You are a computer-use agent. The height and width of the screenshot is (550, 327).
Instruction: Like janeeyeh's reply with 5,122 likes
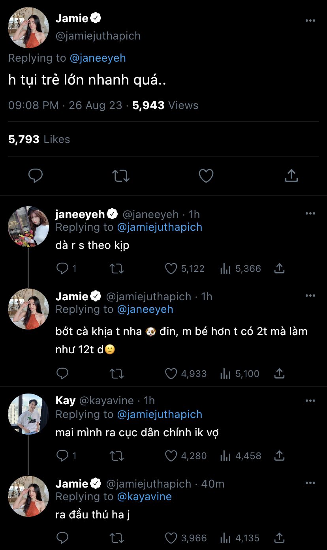[x=171, y=269]
